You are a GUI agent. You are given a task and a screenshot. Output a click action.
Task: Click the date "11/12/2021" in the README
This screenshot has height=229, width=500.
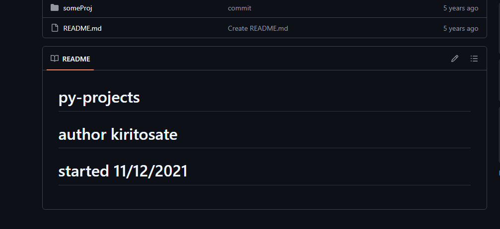(x=150, y=171)
